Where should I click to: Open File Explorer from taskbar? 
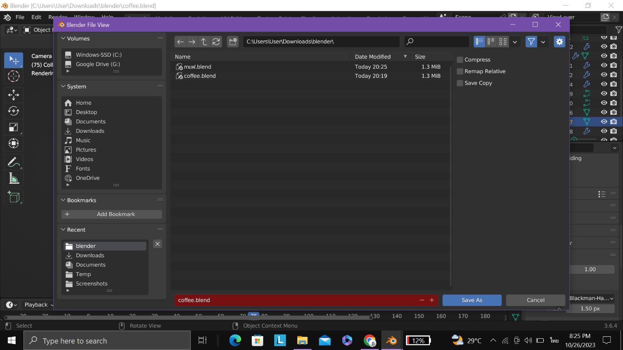[x=302, y=341]
